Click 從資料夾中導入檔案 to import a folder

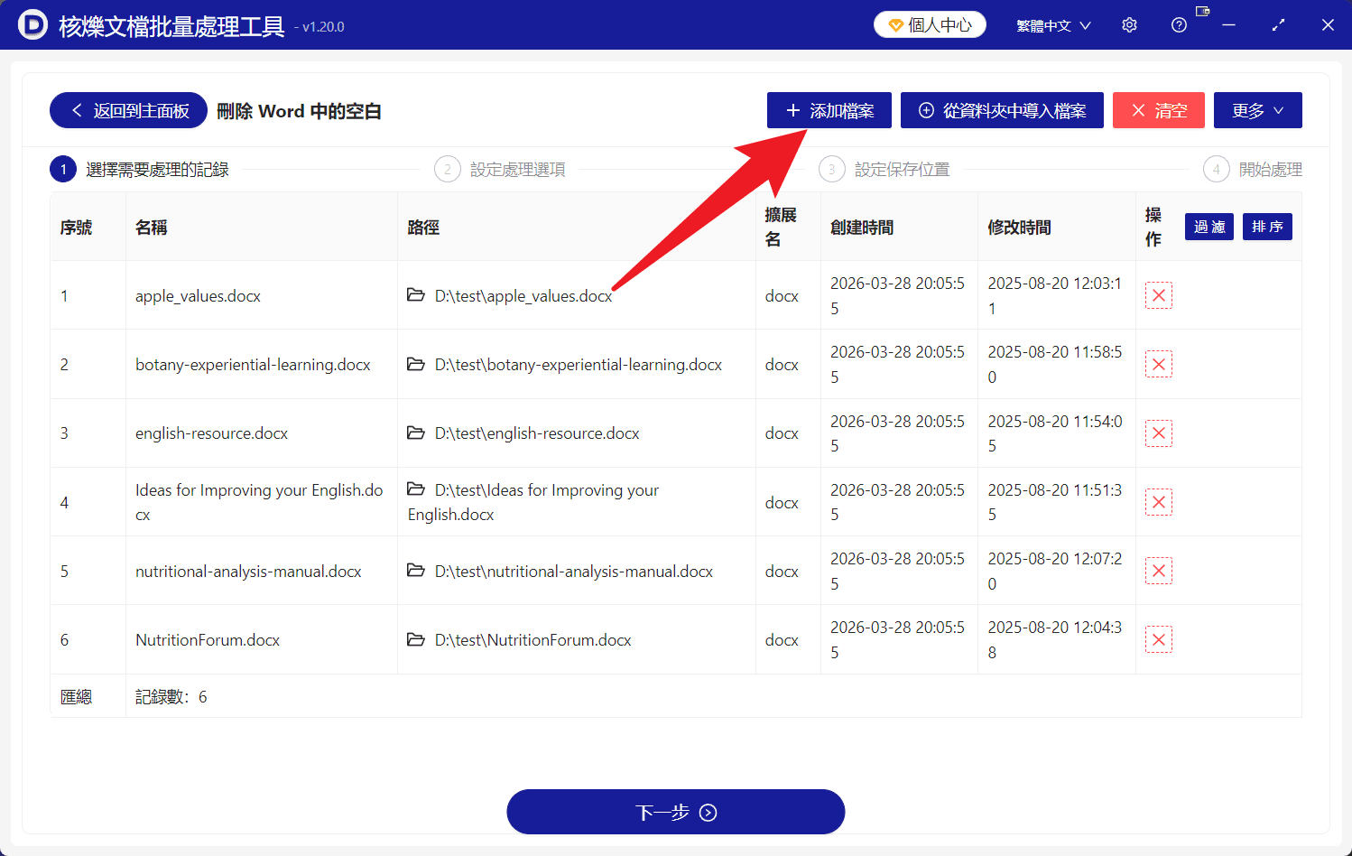[1002, 110]
